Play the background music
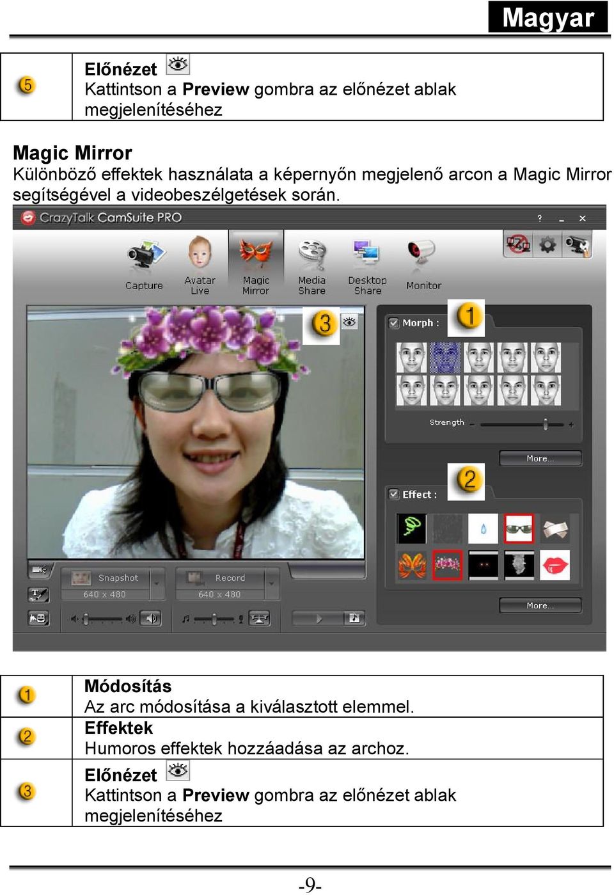 tap(318, 619)
